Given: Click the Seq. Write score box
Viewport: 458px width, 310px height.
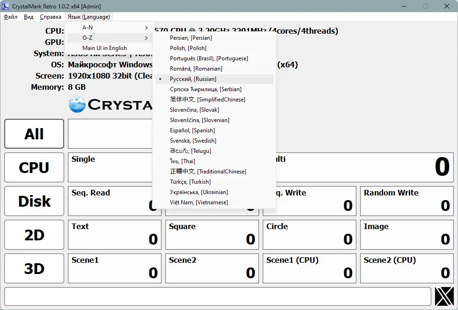Looking at the screenshot, I should pos(316,201).
